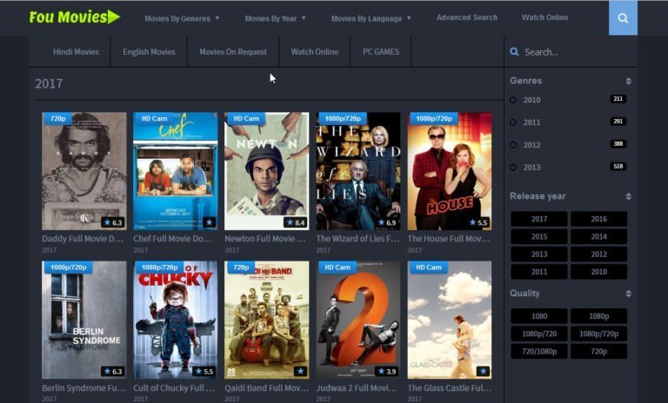Click the 6.3 rating on Berlin Syndrome
This screenshot has width=668, height=403.
pos(113,371)
